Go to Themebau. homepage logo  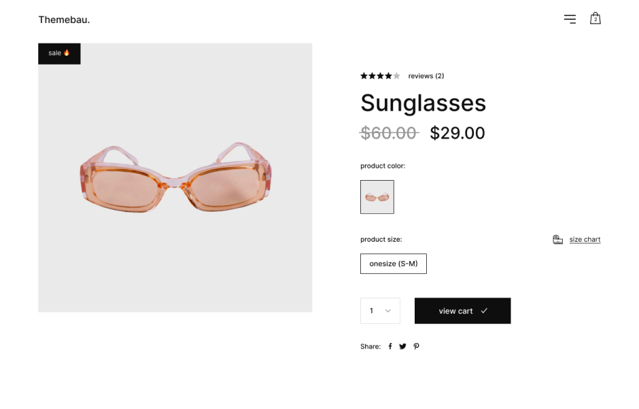point(64,20)
